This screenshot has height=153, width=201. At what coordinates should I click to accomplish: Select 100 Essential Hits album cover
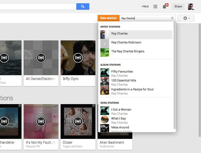pos(105,81)
